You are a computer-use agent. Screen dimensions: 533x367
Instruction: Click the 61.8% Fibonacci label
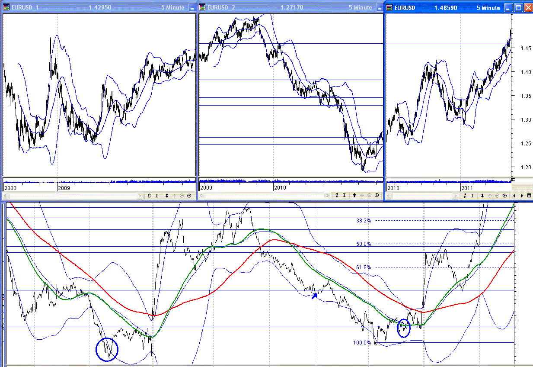(x=364, y=267)
